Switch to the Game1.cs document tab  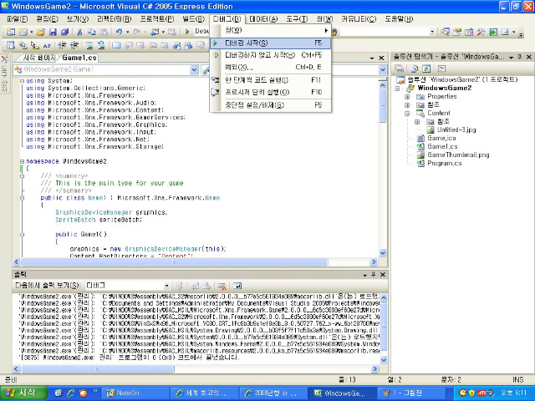pos(79,58)
